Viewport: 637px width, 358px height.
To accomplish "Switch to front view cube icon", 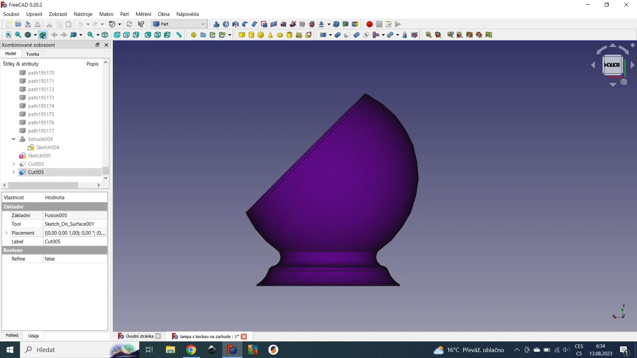I will click(117, 35).
